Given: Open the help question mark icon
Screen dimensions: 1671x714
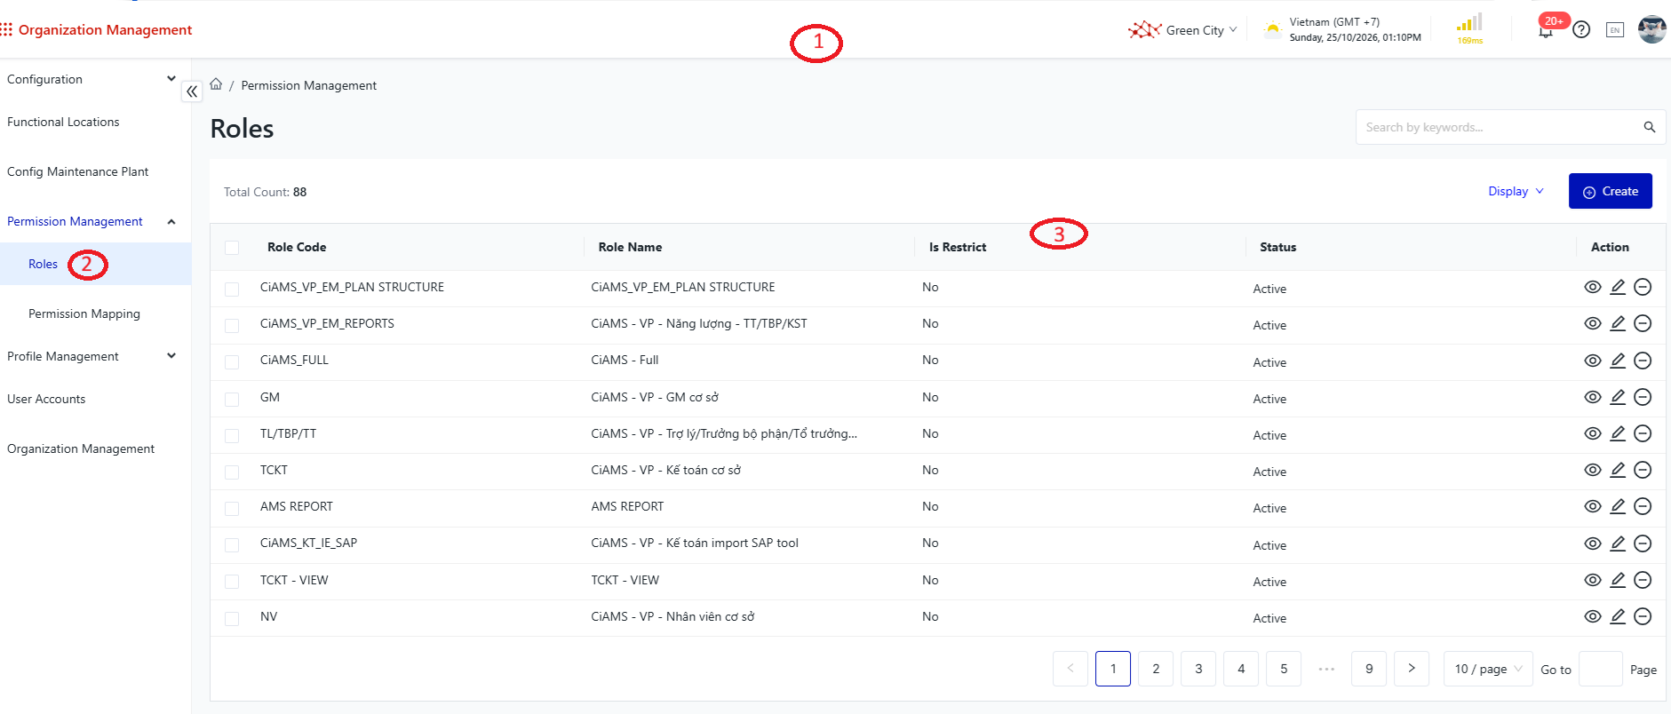Looking at the screenshot, I should point(1581,29).
